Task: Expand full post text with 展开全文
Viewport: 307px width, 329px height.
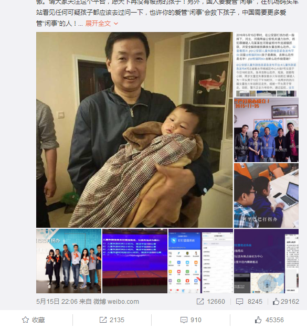Action: (x=98, y=24)
